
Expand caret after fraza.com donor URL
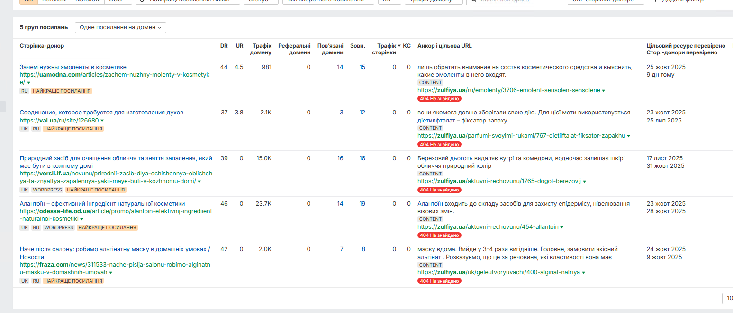[111, 273]
